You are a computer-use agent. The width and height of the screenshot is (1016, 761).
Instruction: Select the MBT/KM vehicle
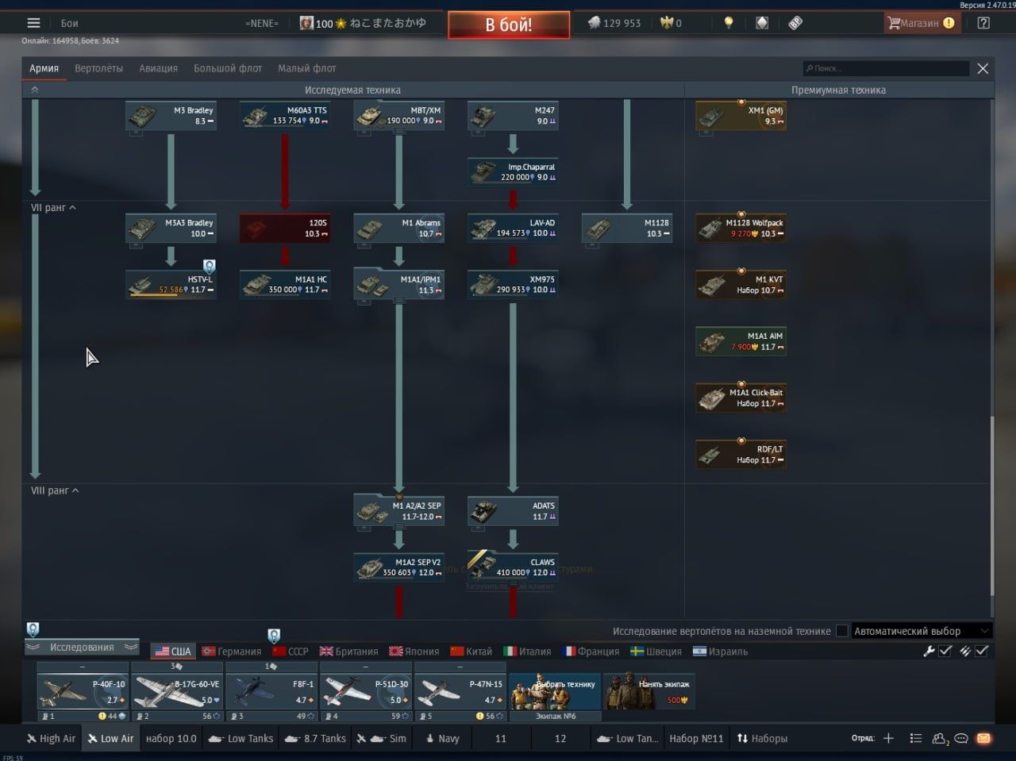coord(399,116)
